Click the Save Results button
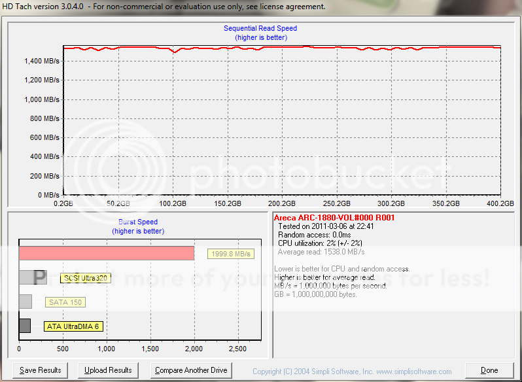This screenshot has height=382, width=522. coord(41,370)
